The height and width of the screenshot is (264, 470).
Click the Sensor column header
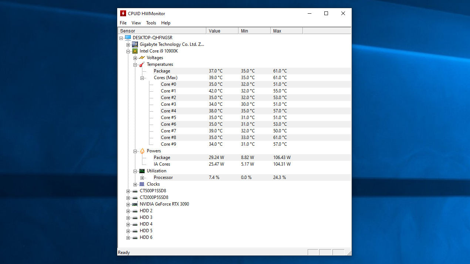[128, 31]
